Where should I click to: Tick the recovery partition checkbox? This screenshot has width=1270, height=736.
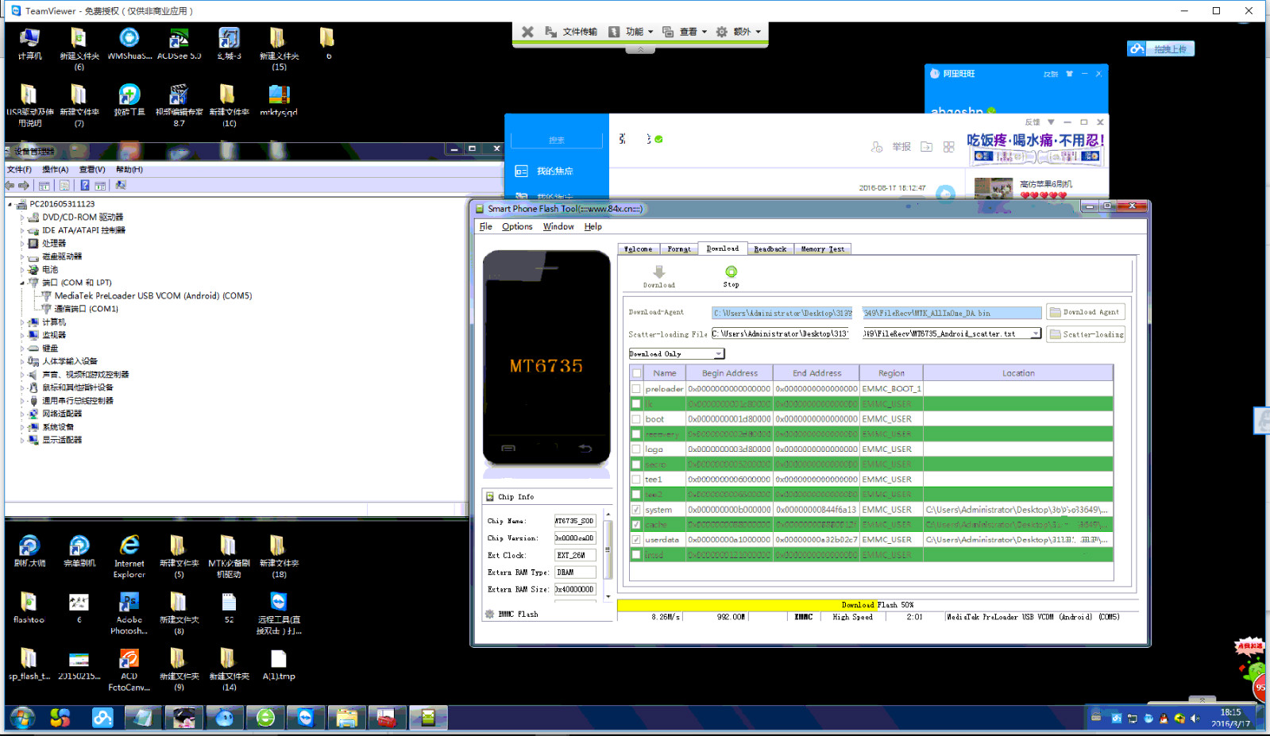[636, 434]
